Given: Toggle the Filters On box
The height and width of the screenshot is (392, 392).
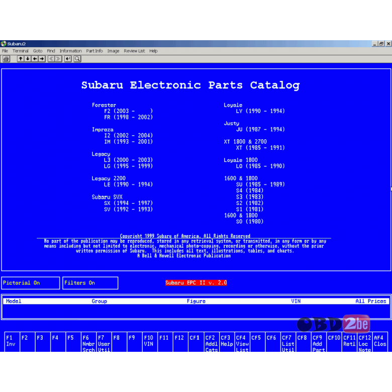Looking at the screenshot, I should coord(90,283).
